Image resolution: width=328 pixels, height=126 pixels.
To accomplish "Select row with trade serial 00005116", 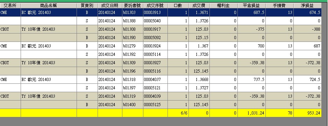I will tap(161, 71).
